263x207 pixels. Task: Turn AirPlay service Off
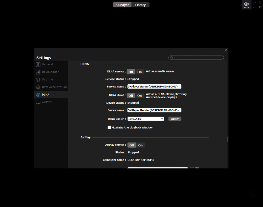[132, 145]
